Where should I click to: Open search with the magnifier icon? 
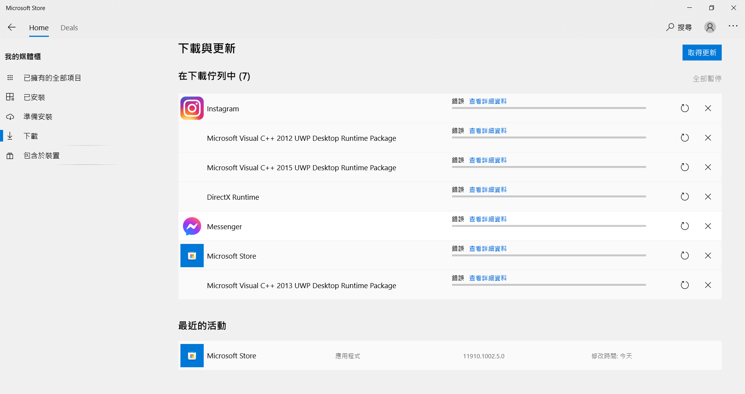coord(670,27)
